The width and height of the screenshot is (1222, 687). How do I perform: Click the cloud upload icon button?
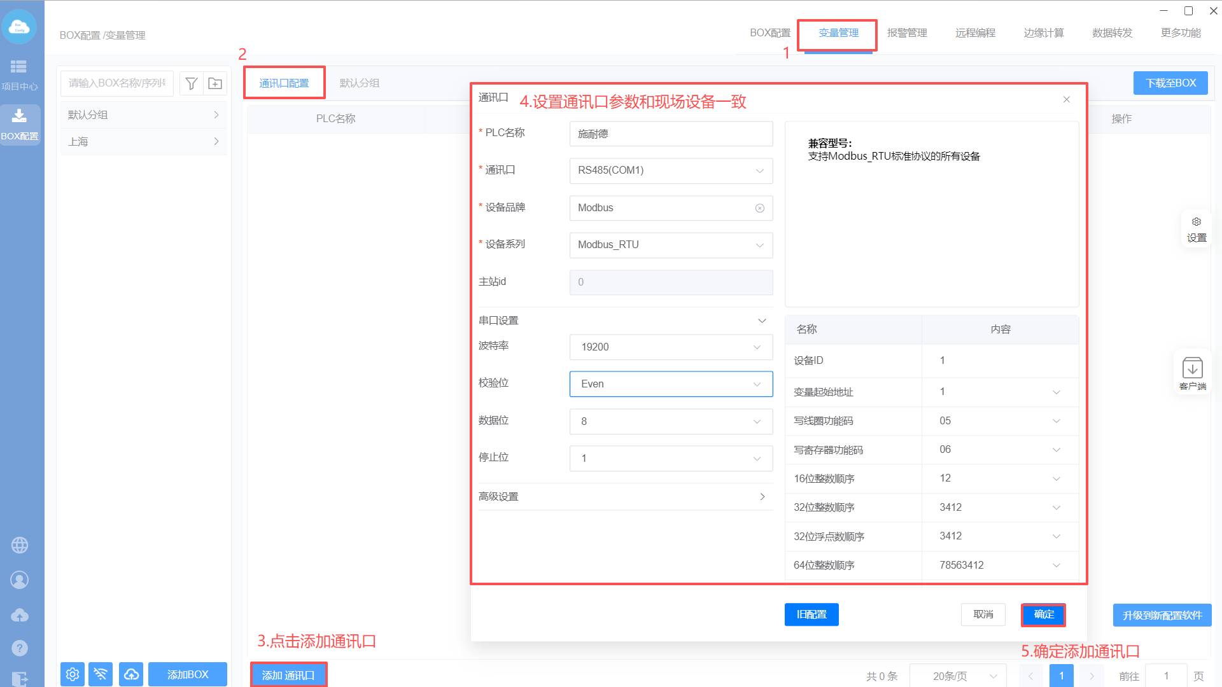(x=131, y=674)
